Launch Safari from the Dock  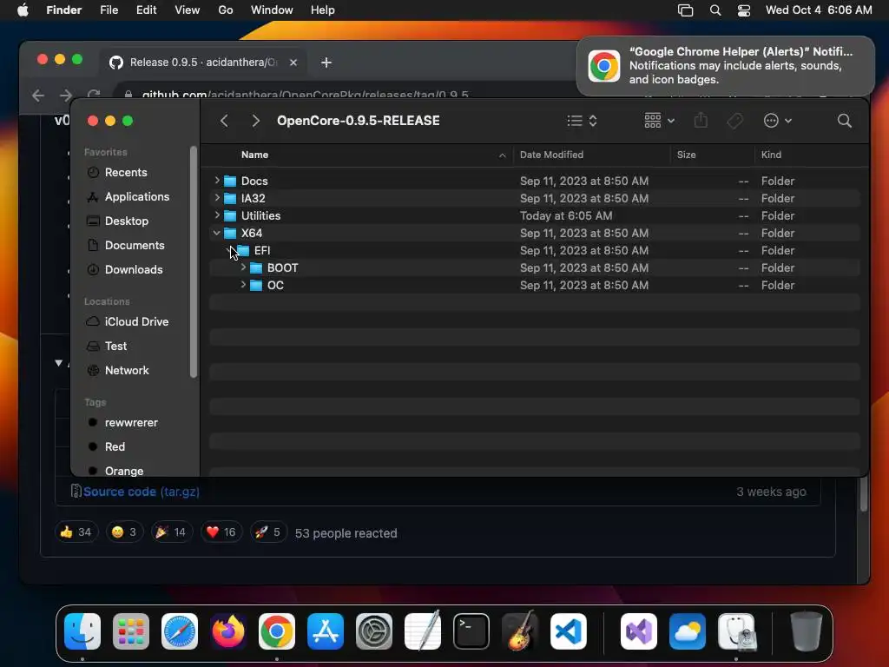point(180,631)
